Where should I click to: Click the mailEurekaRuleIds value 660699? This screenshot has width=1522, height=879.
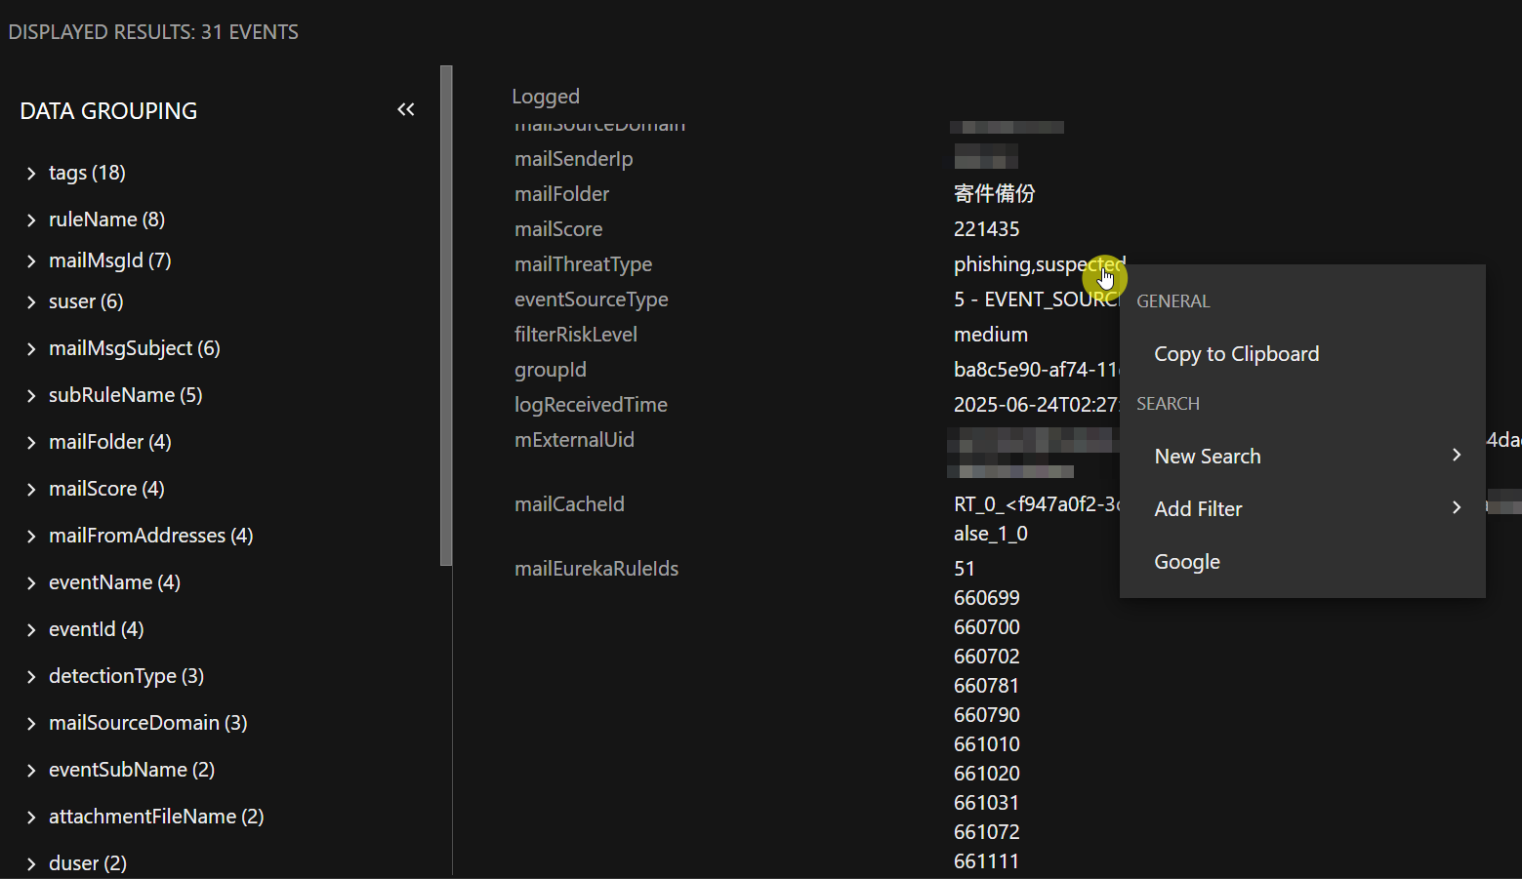click(x=986, y=598)
